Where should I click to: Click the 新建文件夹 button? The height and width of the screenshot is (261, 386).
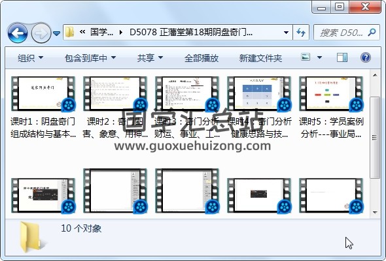[260, 58]
